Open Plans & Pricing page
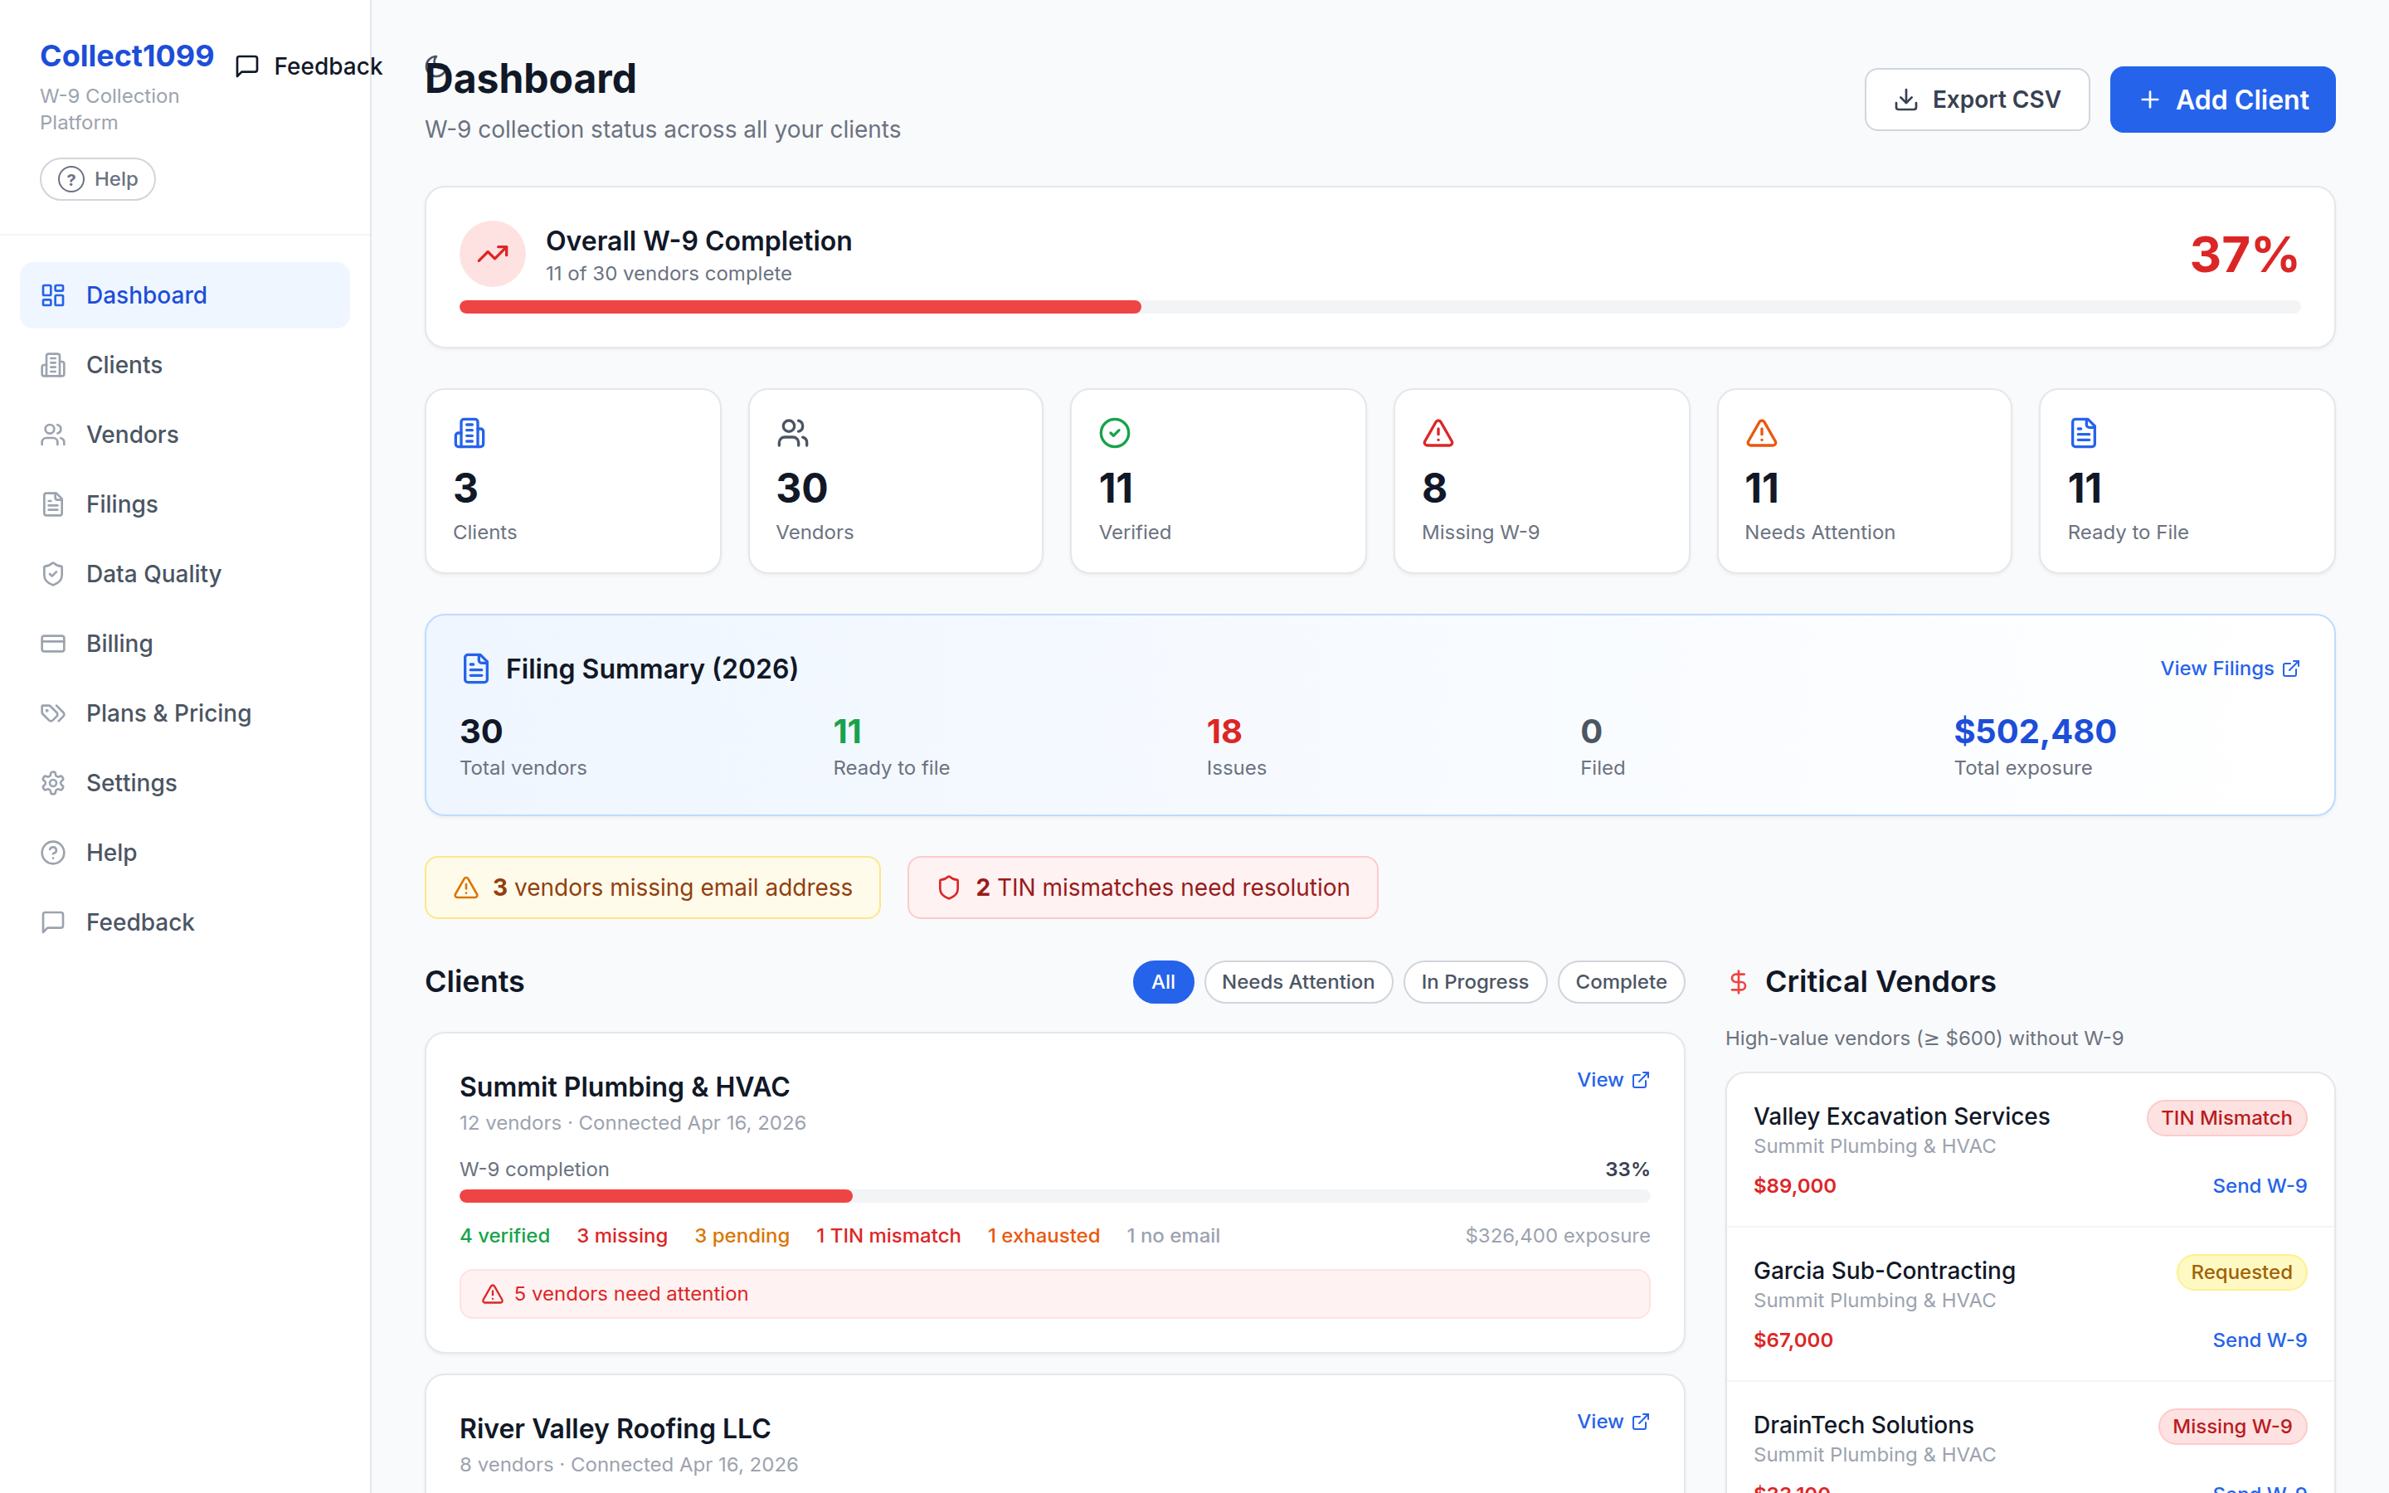The image size is (2389, 1493). point(185,713)
